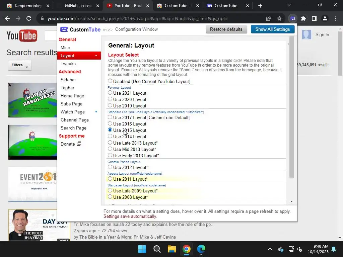This screenshot has height=257, width=343.
Task: Open the Windows Start menu
Action: (x=142, y=249)
